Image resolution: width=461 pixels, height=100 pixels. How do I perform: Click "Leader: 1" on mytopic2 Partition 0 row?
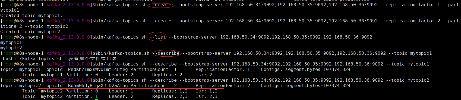(x=121, y=91)
